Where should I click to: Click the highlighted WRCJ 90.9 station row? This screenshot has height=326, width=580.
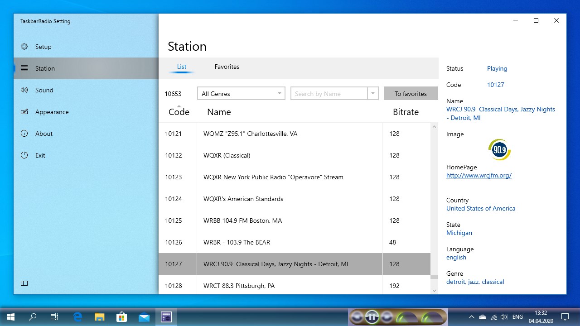tap(295, 264)
